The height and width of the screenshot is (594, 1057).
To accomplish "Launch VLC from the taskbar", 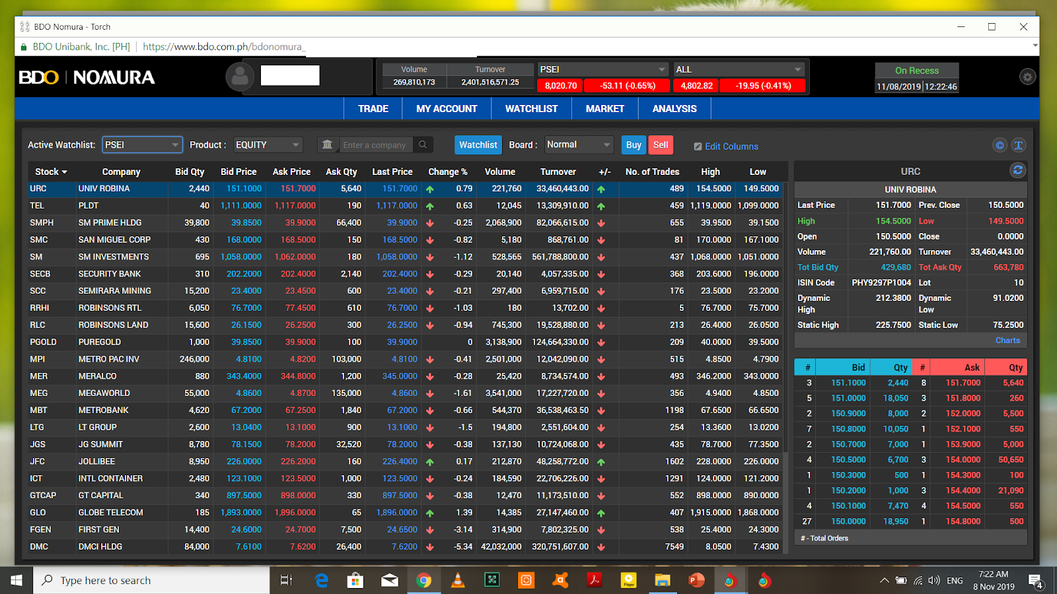I will [x=458, y=580].
